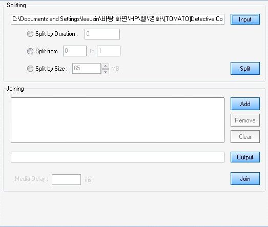Increase split size with up arrow
Viewport: 268px width, 227px height.
(x=105, y=66)
